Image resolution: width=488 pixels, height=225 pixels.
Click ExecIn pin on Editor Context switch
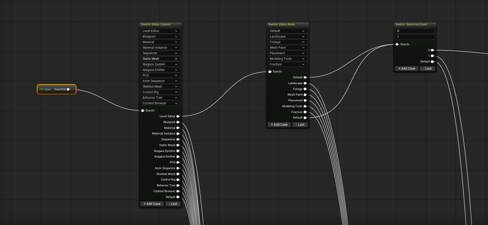143,111
